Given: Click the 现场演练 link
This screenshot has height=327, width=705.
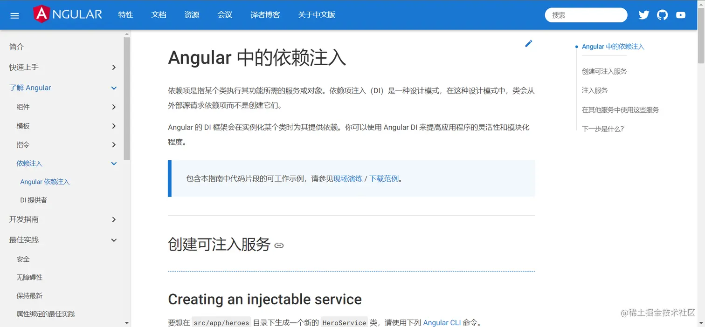Looking at the screenshot, I should click(348, 178).
